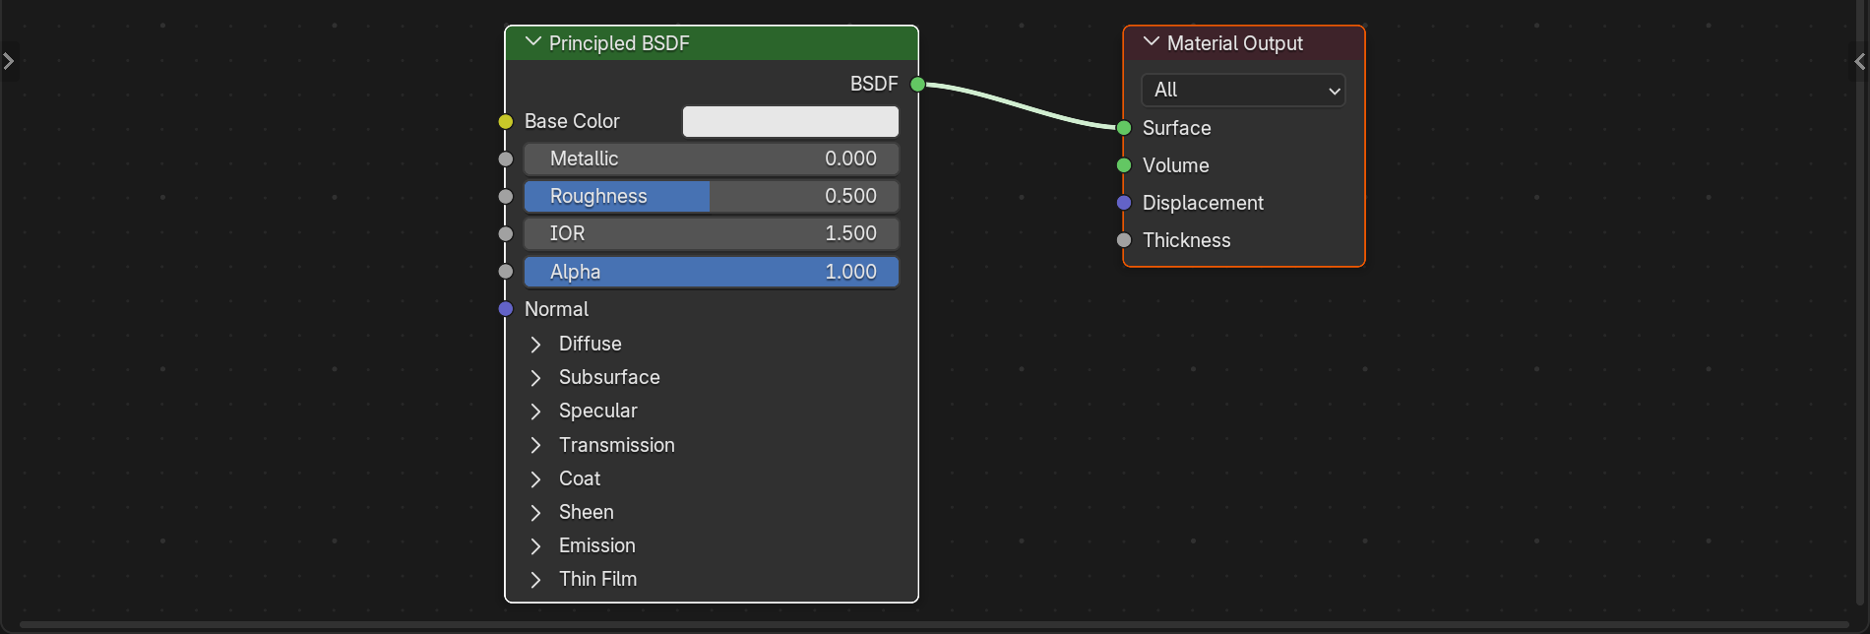This screenshot has width=1870, height=634.
Task: Expand the Thin Film panel
Action: 535,579
